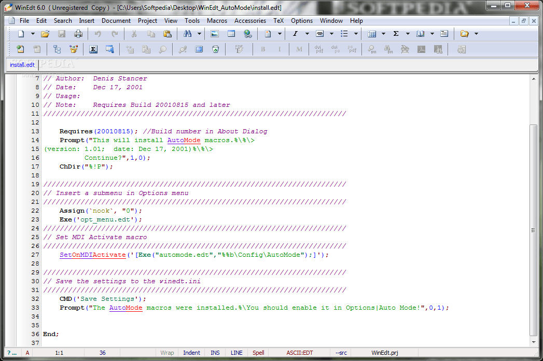Click the Bold B toolbar icon

tap(263, 50)
